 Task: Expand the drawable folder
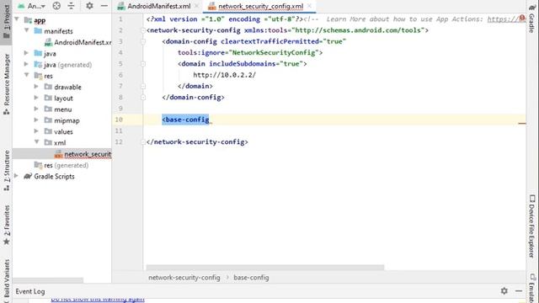(36, 87)
